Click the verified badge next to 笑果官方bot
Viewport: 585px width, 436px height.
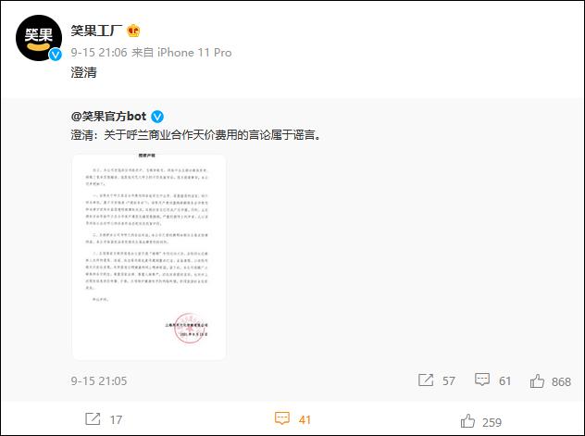[157, 117]
